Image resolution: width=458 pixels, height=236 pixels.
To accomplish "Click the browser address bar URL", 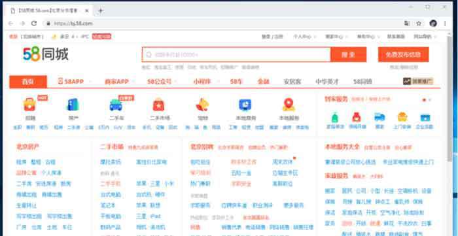I will 73,24.
